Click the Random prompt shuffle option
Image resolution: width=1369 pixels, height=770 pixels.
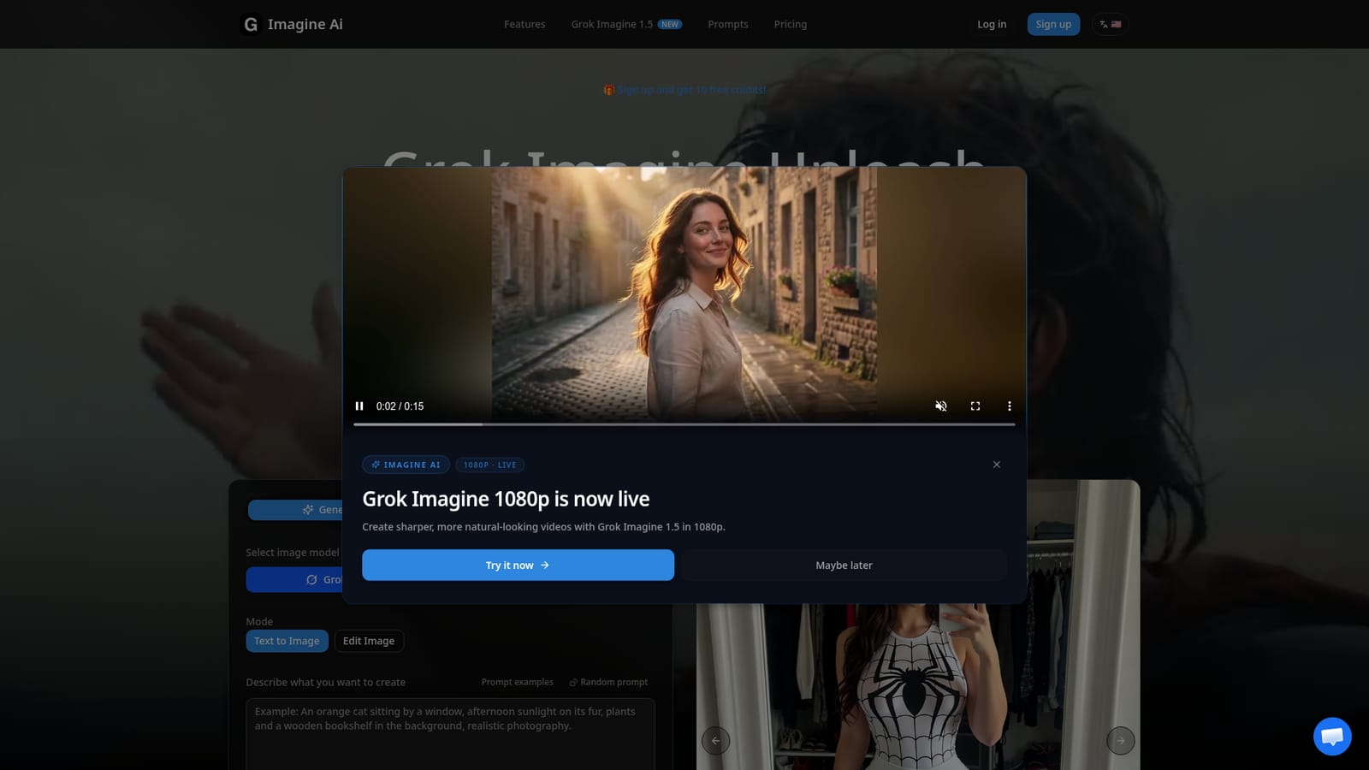(608, 682)
